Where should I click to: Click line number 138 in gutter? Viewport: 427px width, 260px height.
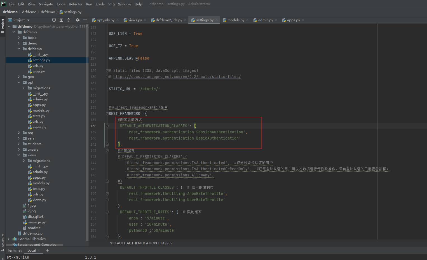point(93,126)
